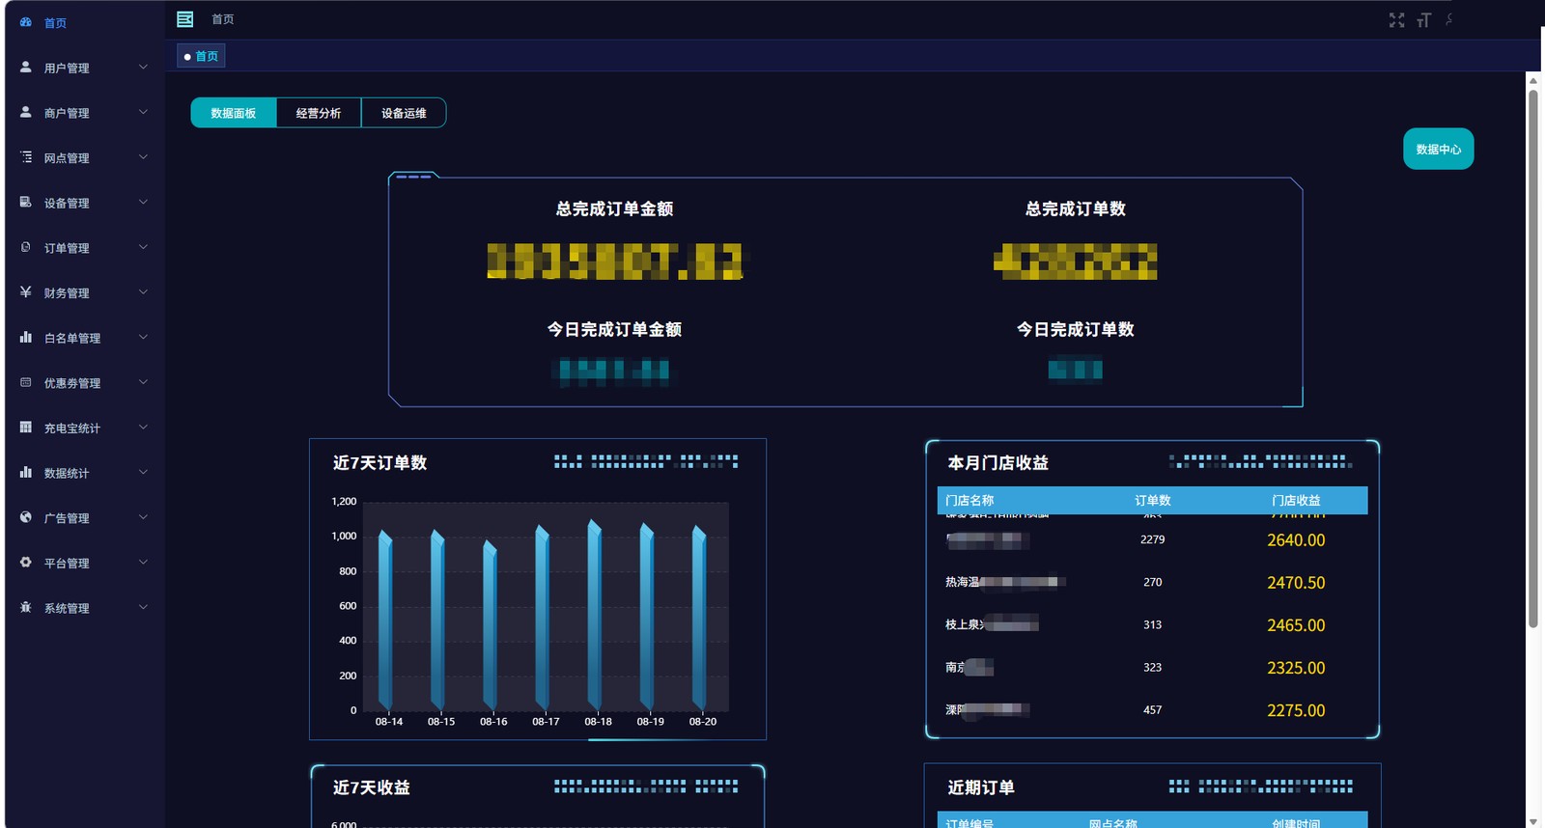Switch to the 数据面板 tab

[234, 113]
